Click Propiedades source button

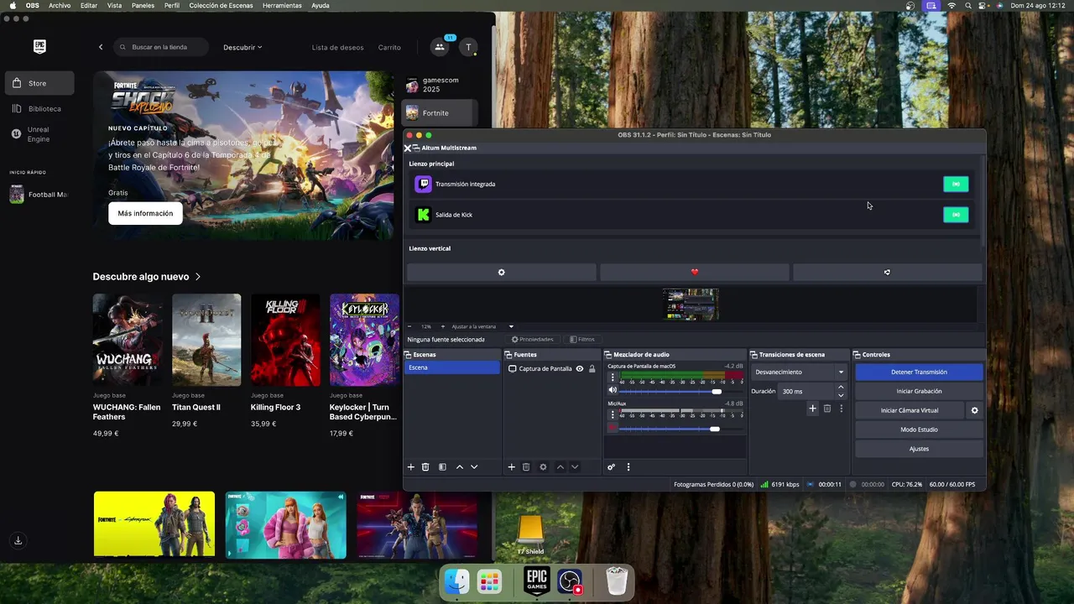(533, 340)
